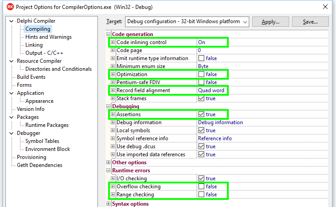
Task: Collapse the Debugging section
Action: (x=109, y=106)
